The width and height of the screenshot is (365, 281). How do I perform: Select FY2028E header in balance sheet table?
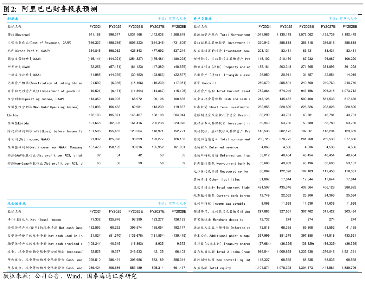[x=350, y=26]
